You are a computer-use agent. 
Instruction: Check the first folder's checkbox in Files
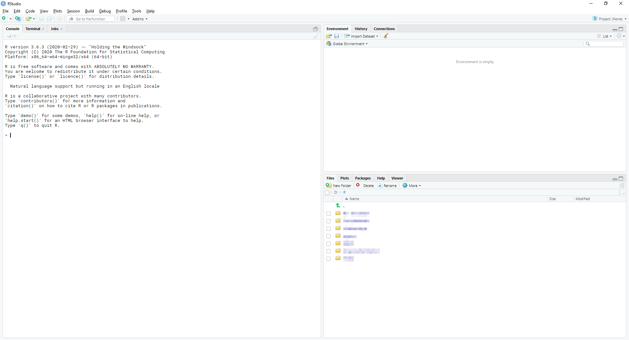[328, 213]
